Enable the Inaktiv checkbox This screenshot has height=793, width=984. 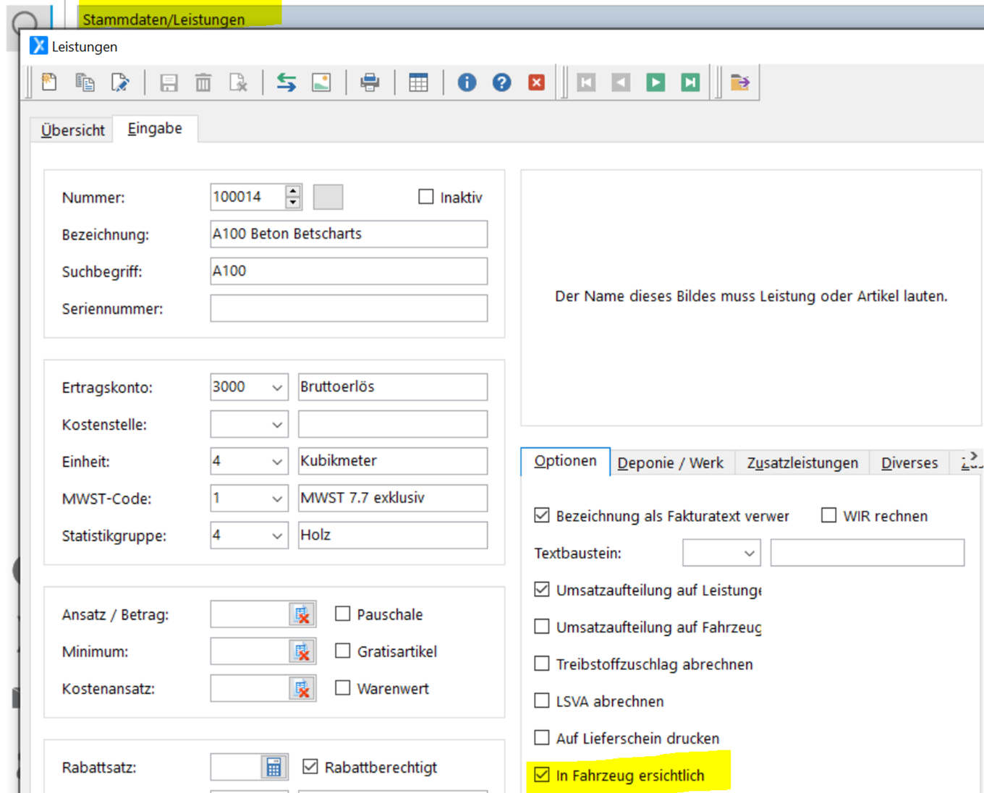(426, 197)
